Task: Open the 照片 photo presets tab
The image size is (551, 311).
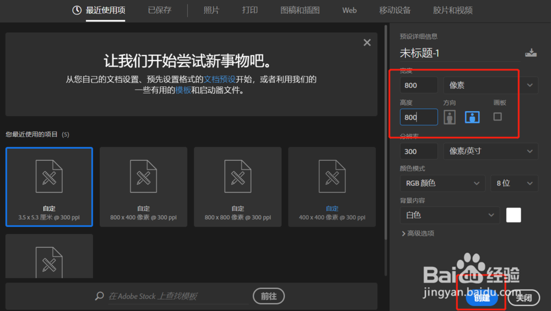Action: pyautogui.click(x=211, y=10)
